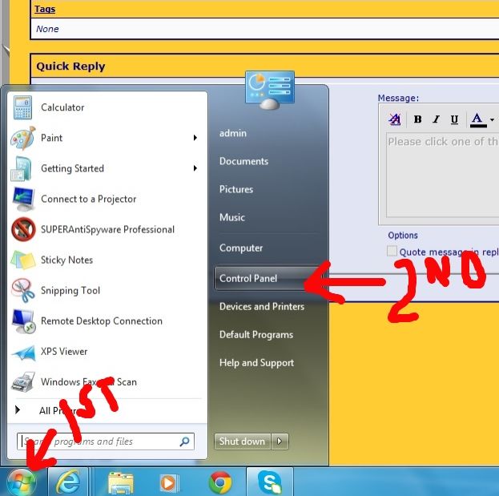The image size is (499, 496).
Task: Open Remote Desktop Connection
Action: pos(107,321)
